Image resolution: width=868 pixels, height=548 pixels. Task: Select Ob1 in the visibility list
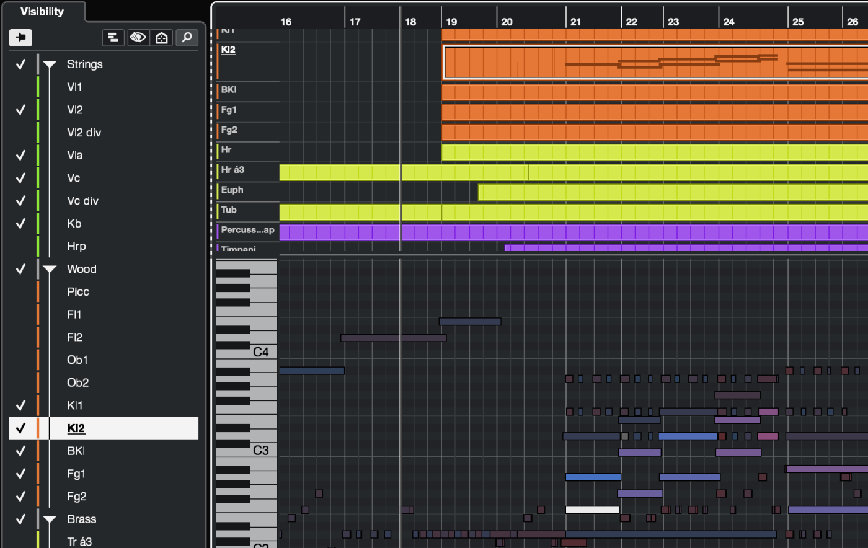point(77,360)
